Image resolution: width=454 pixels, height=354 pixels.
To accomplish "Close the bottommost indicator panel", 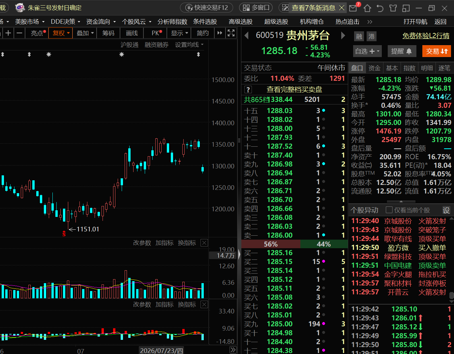I will [204, 304].
